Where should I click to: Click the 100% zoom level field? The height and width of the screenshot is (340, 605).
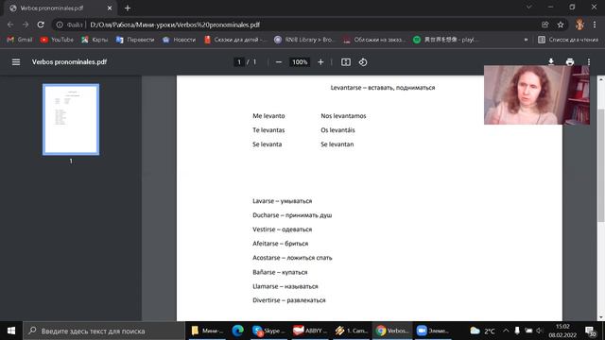(300, 62)
